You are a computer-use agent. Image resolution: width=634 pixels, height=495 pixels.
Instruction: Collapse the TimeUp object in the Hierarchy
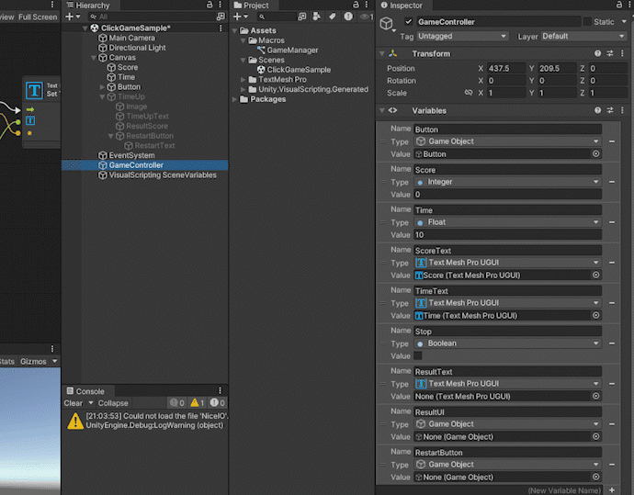[102, 97]
